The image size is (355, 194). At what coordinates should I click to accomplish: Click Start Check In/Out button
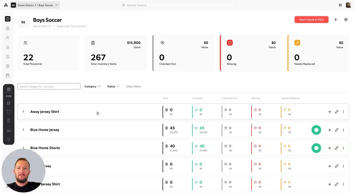[x=311, y=20]
